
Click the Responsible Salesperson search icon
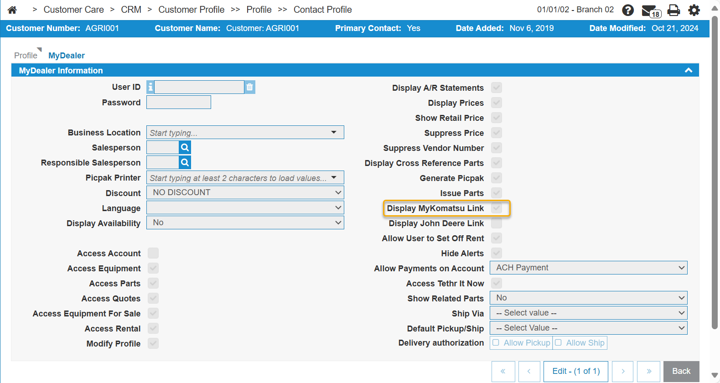(x=185, y=162)
